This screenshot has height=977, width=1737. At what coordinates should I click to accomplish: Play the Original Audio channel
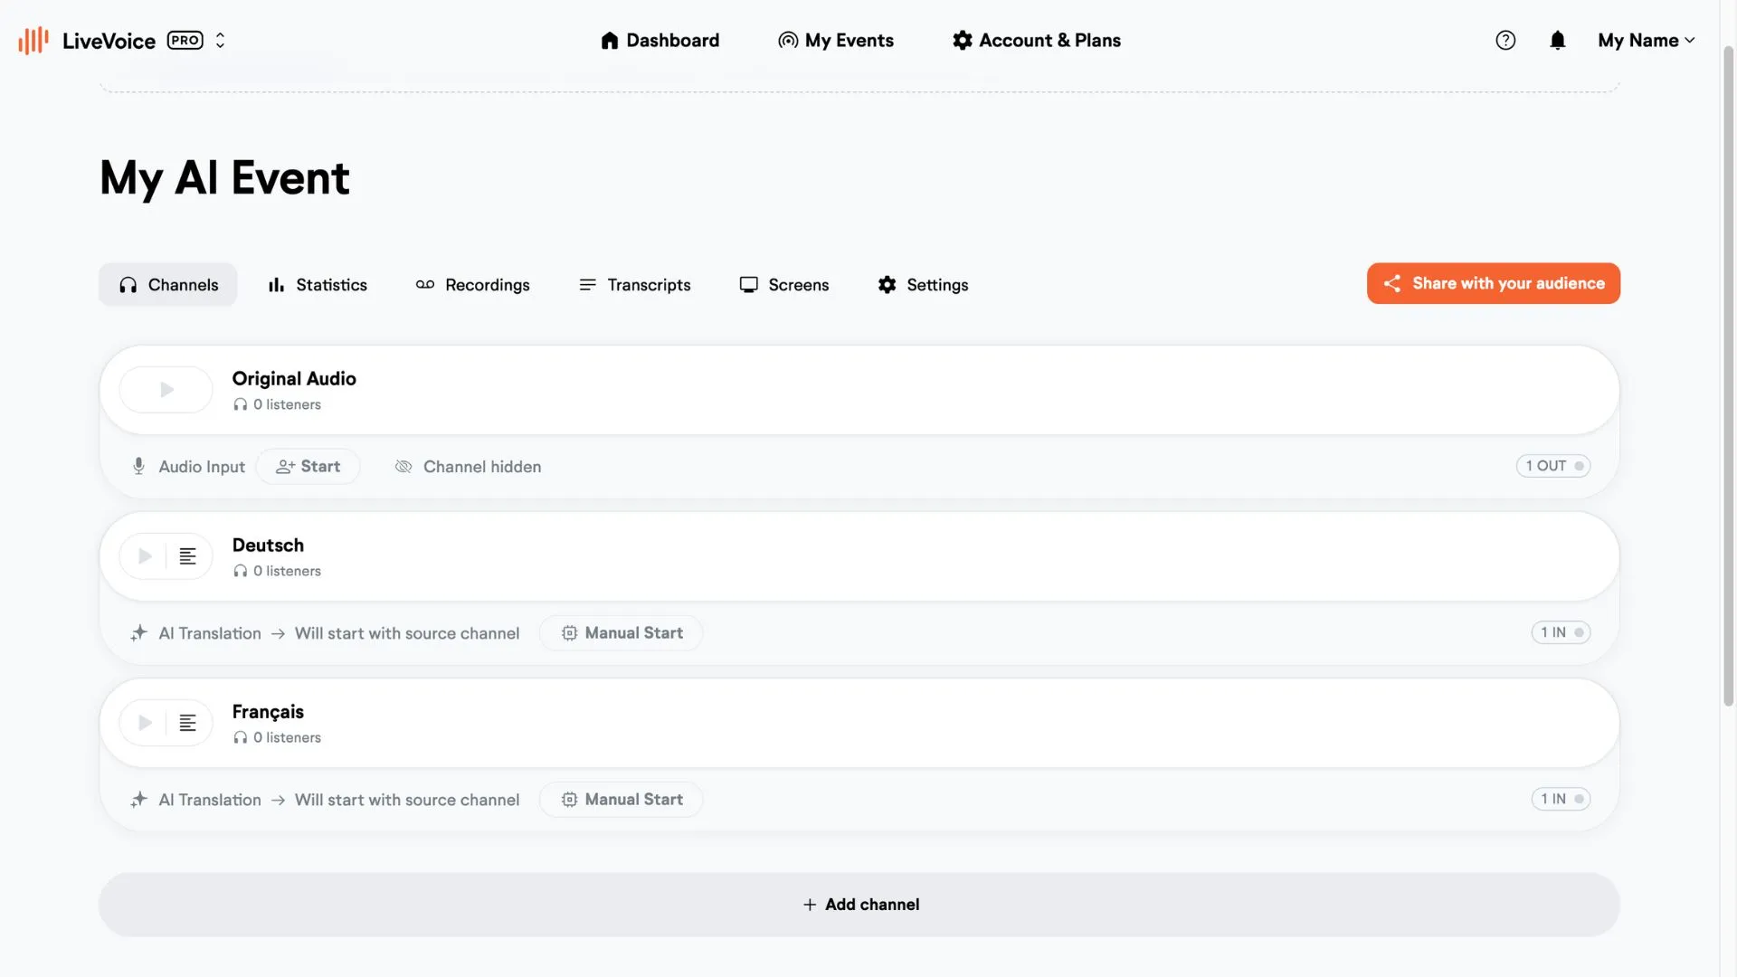coord(166,390)
